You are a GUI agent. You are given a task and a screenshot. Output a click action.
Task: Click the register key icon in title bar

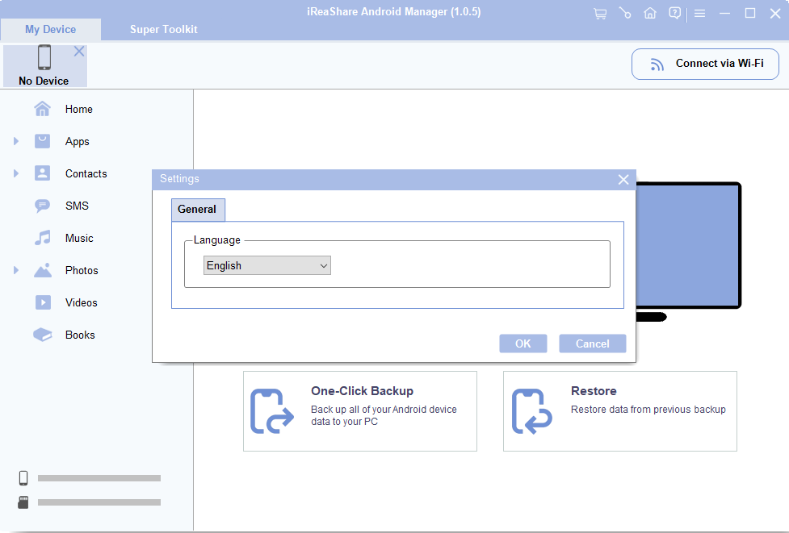(x=624, y=14)
